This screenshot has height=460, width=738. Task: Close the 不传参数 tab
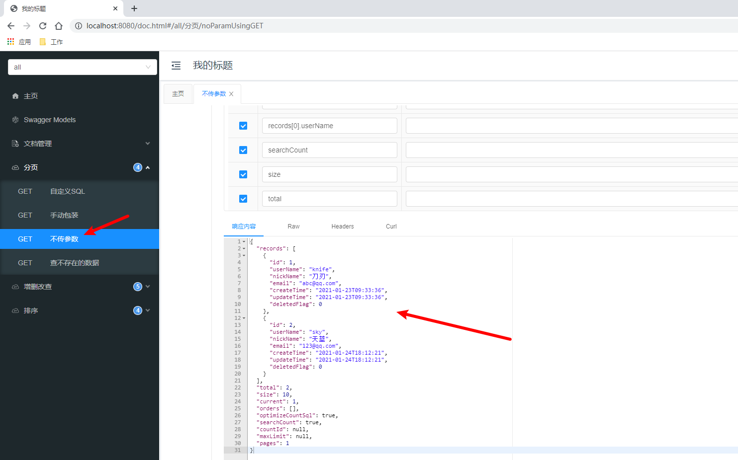(231, 94)
